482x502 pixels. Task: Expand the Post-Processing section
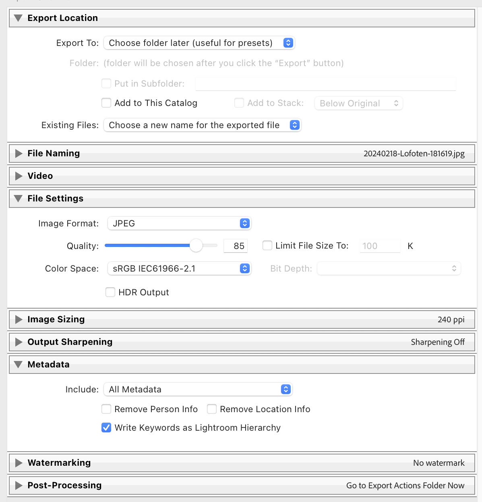[x=18, y=485]
